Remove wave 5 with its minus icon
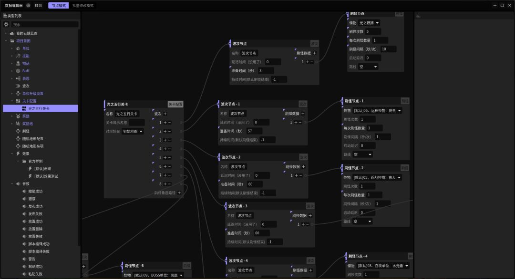 [x=169, y=157]
